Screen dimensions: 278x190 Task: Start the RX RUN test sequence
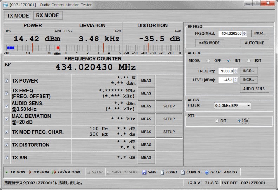(39, 172)
